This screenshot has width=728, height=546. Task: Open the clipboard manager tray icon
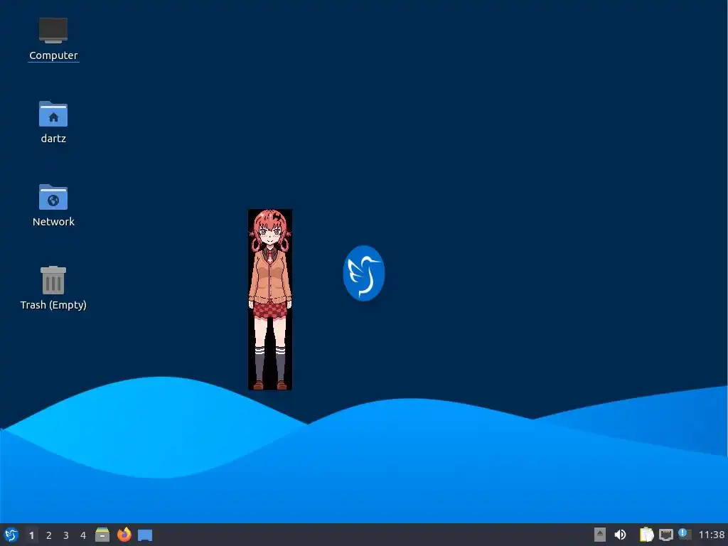tap(646, 535)
